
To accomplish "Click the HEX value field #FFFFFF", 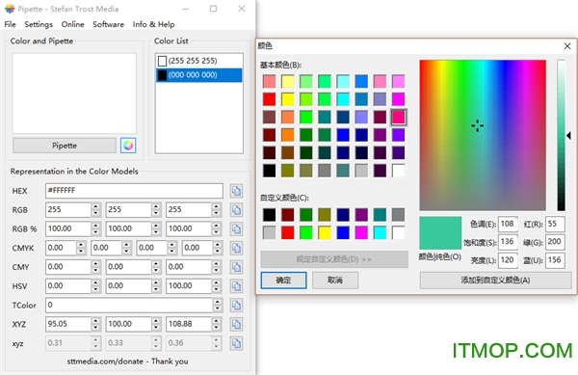I will tap(134, 191).
